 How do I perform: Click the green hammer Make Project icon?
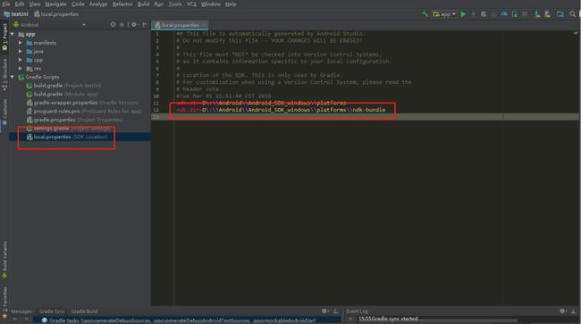click(x=425, y=14)
